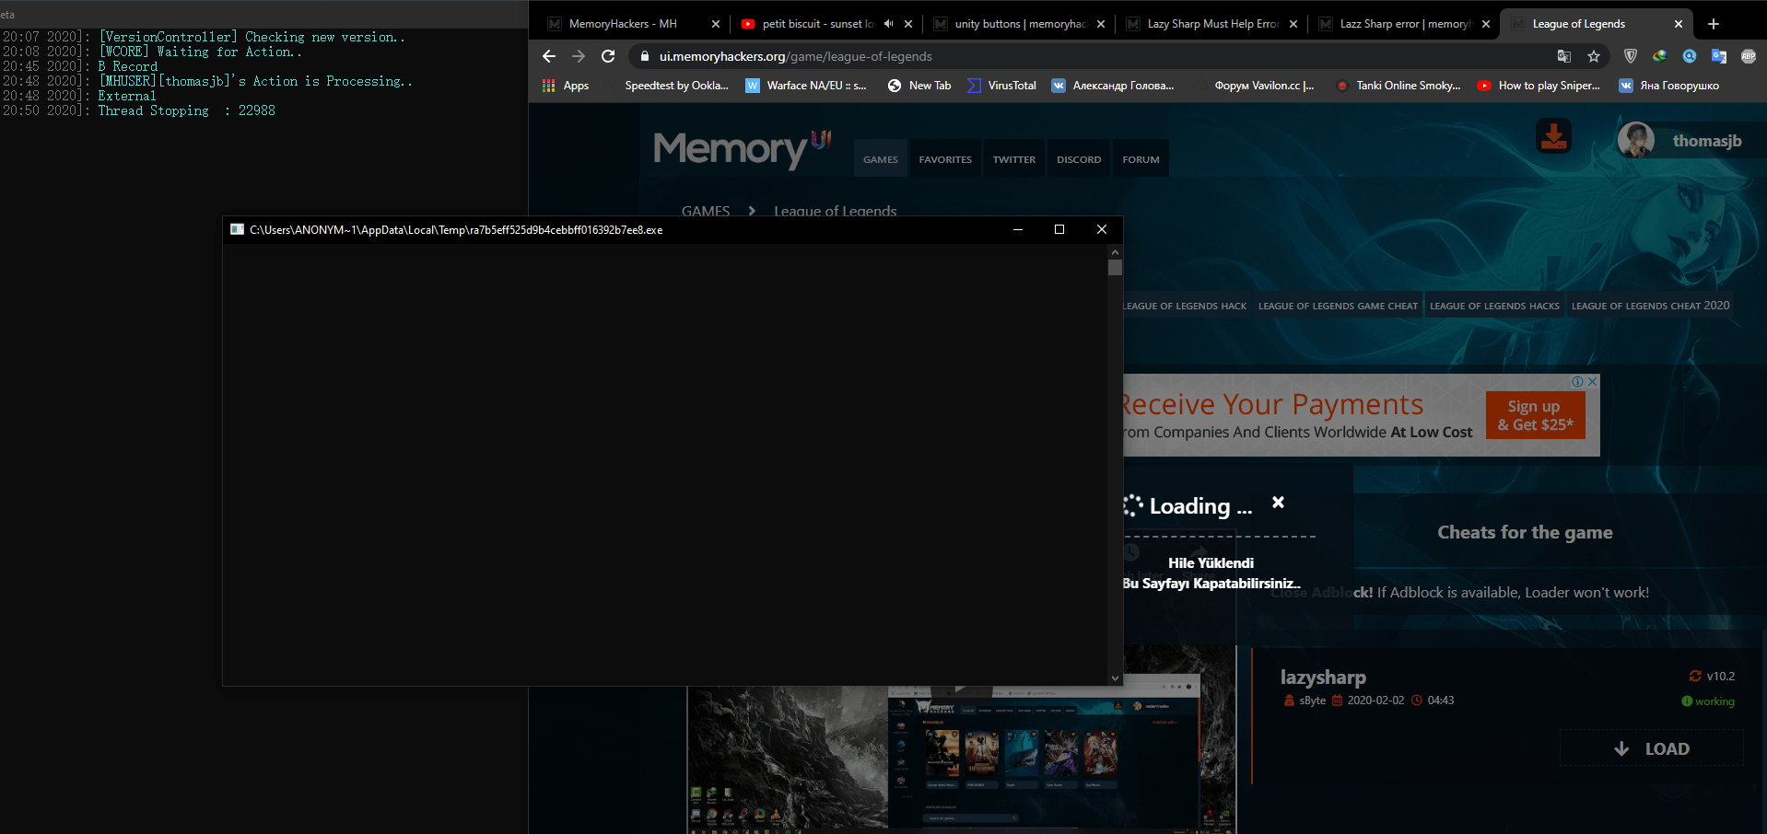Switch to the unity buttons memoryhackers tab
Screen dimensions: 1767x834
coord(1020,24)
